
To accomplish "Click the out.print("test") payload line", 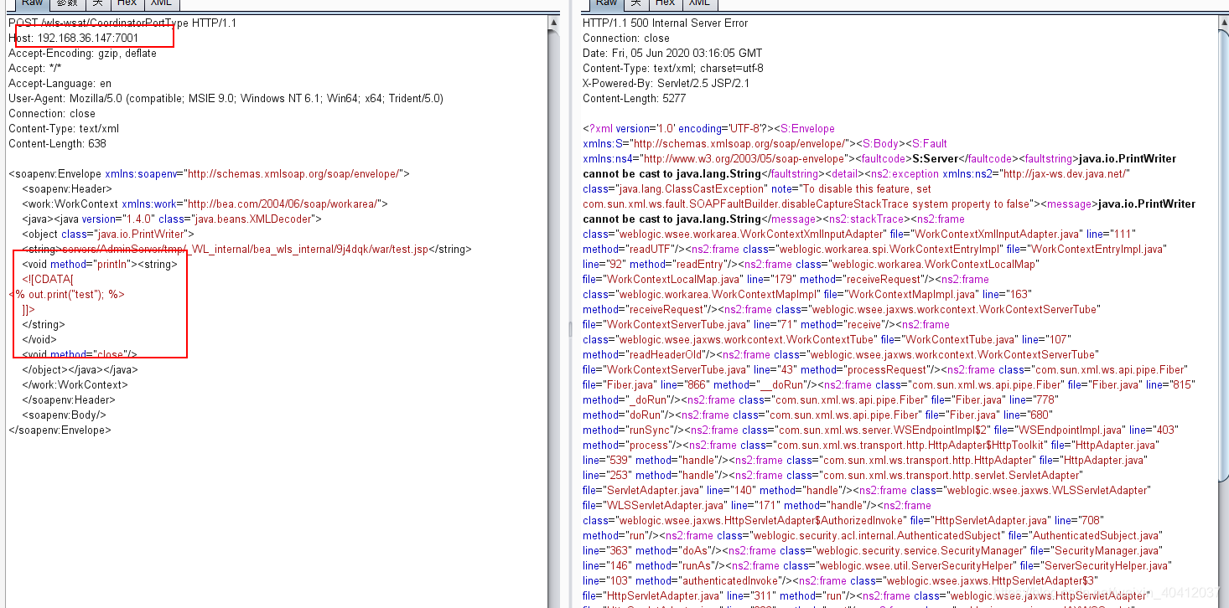I will pyautogui.click(x=67, y=294).
